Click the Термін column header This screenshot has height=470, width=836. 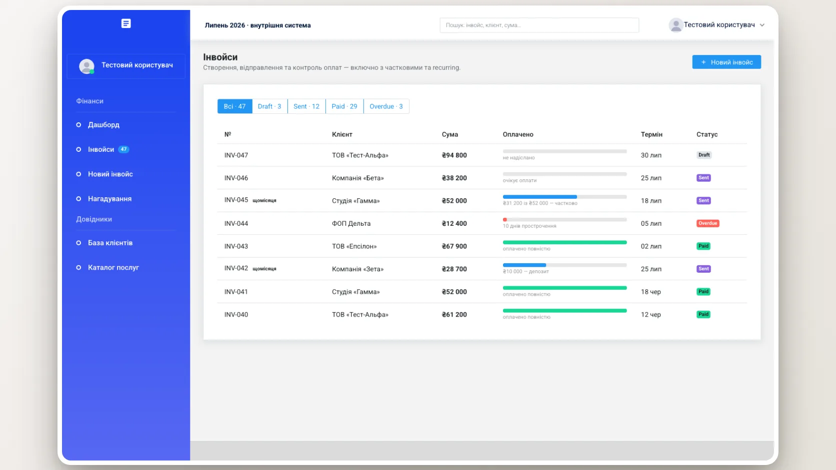(651, 134)
